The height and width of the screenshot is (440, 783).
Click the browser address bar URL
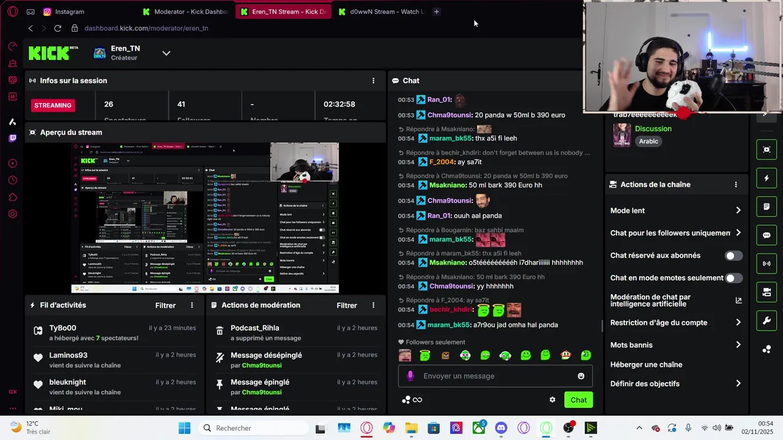pyautogui.click(x=146, y=28)
